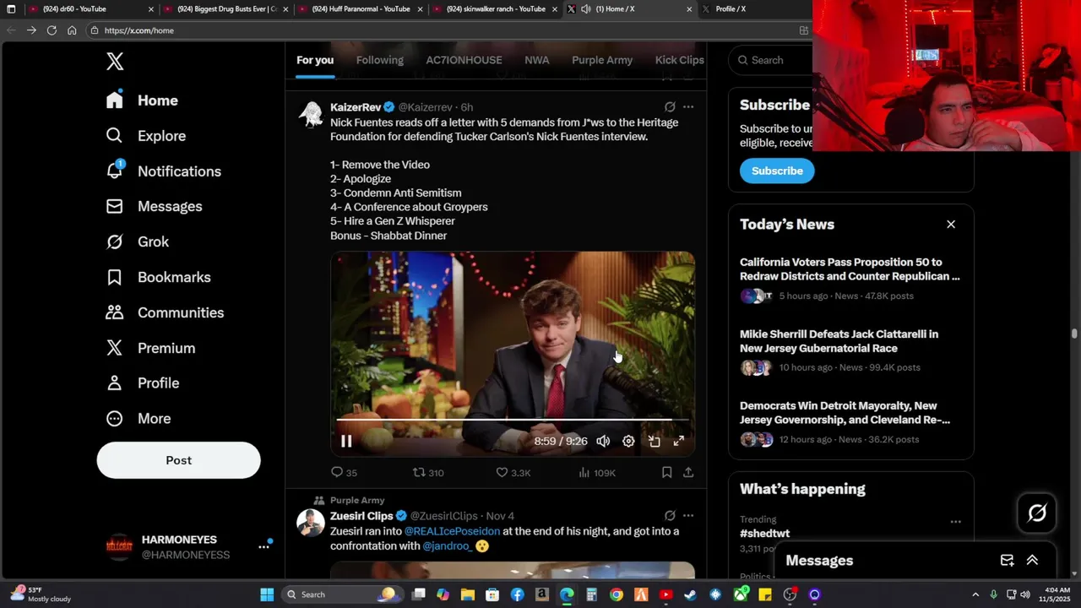Click Grok icon on Zuesirl Clips post

click(670, 515)
